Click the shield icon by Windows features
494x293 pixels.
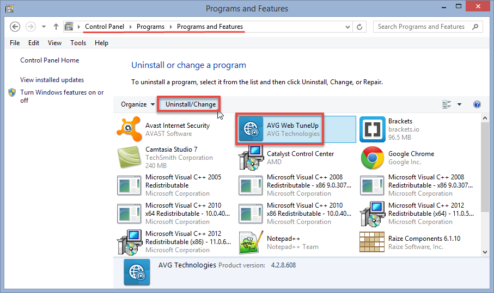12,92
